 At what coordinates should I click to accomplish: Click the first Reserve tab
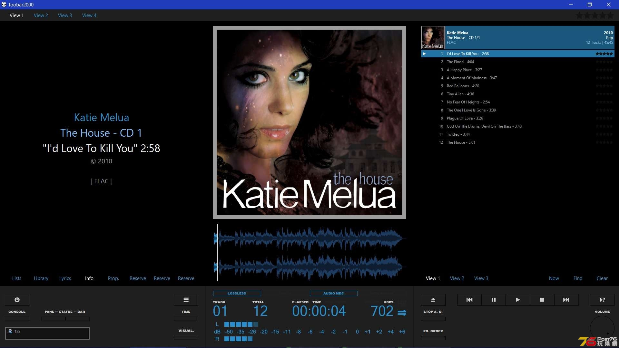(x=138, y=278)
